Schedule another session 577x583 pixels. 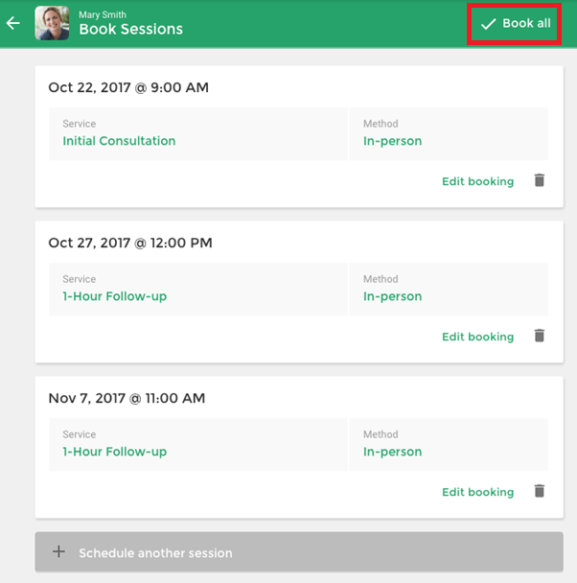click(x=299, y=551)
